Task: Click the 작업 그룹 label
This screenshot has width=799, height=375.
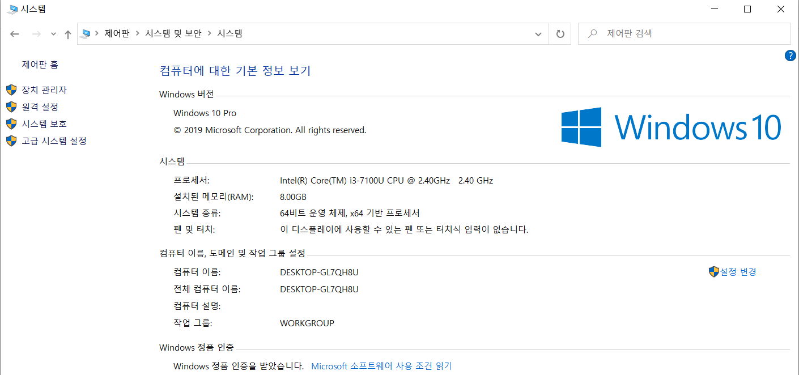Action: tap(193, 323)
